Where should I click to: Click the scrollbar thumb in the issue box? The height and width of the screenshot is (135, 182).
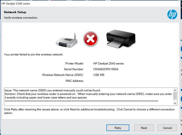click(175, 96)
